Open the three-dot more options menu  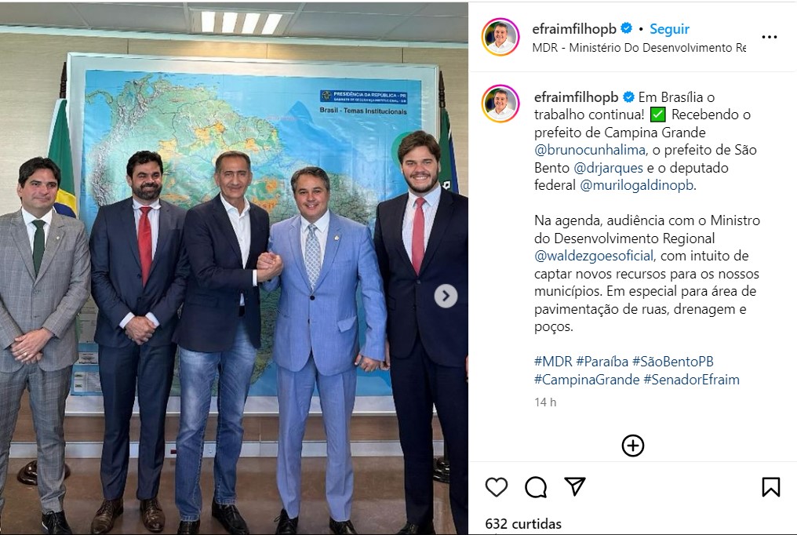coord(769,37)
